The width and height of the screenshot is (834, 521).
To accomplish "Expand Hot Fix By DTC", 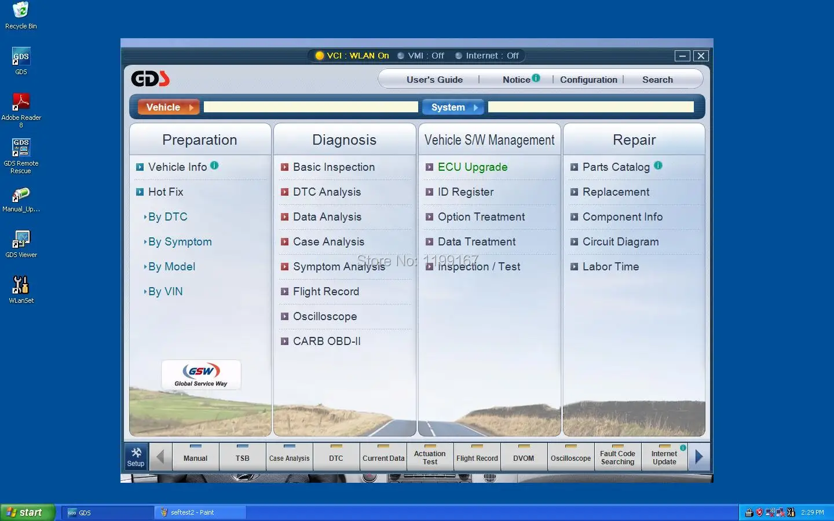I will pyautogui.click(x=167, y=217).
